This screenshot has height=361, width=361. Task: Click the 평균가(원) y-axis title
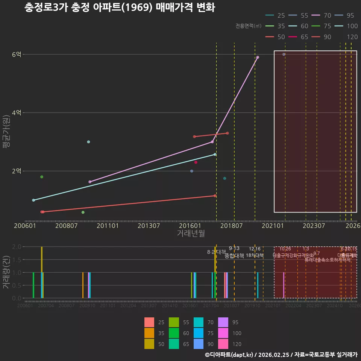pos(6,132)
